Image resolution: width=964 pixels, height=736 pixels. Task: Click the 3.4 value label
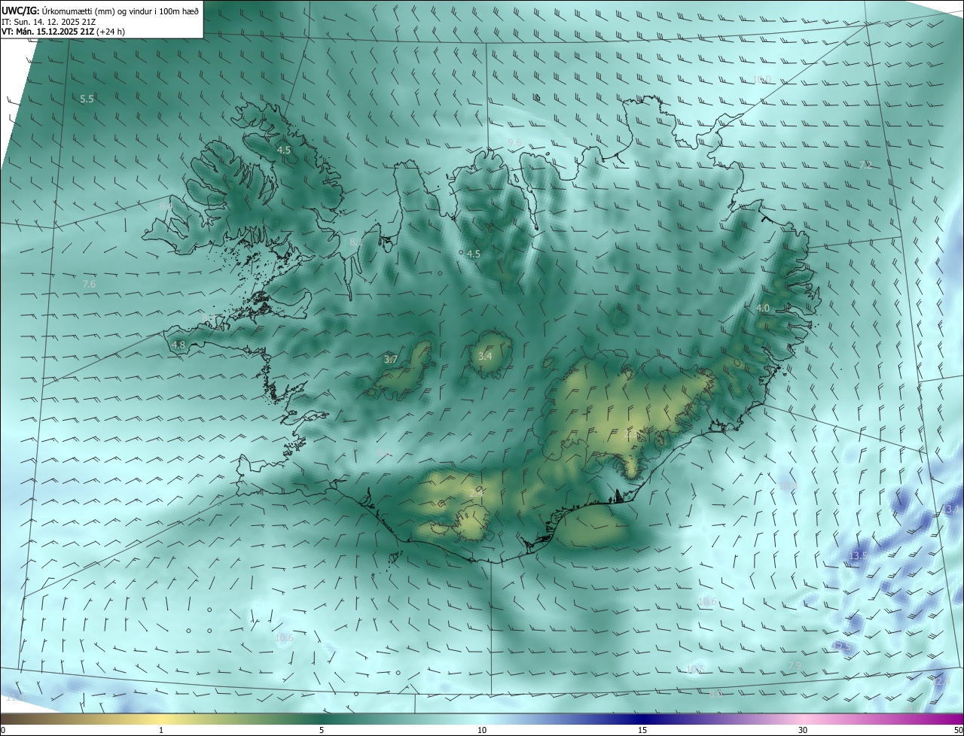click(485, 356)
